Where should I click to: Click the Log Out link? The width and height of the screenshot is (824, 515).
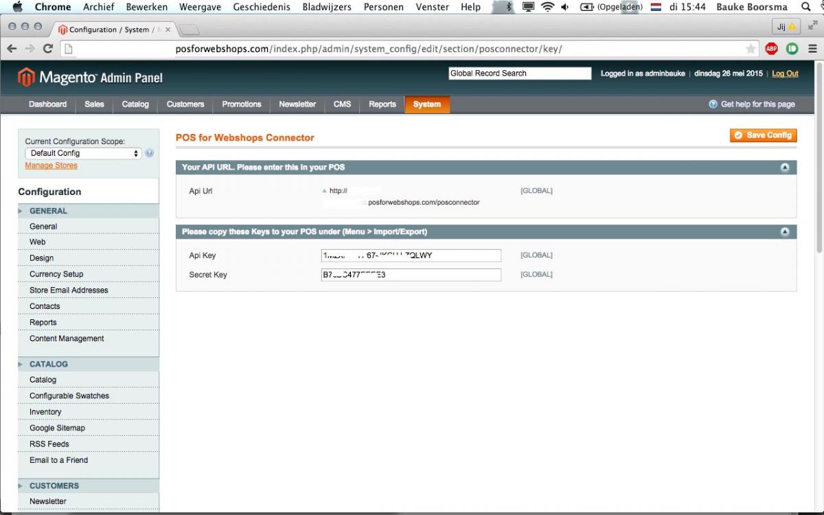[785, 73]
